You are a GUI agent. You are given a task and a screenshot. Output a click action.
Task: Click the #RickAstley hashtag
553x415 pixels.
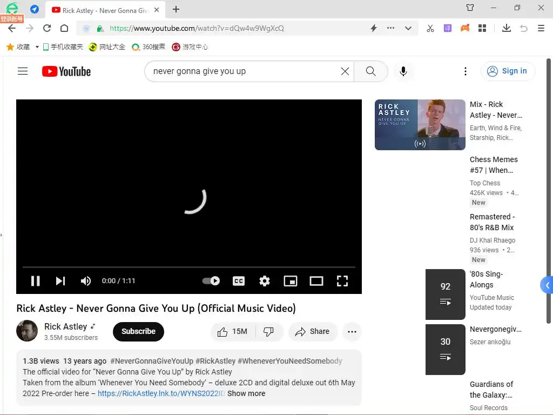point(215,361)
